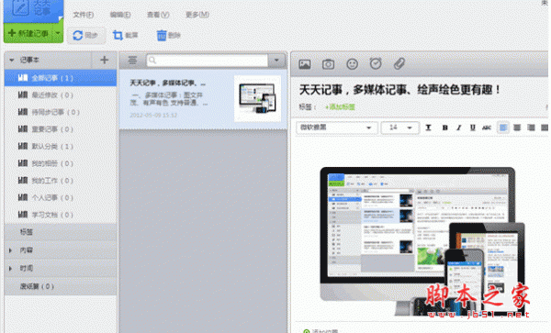Add an attachment with the paperclip icon
The height and width of the screenshot is (333, 551).
click(399, 64)
